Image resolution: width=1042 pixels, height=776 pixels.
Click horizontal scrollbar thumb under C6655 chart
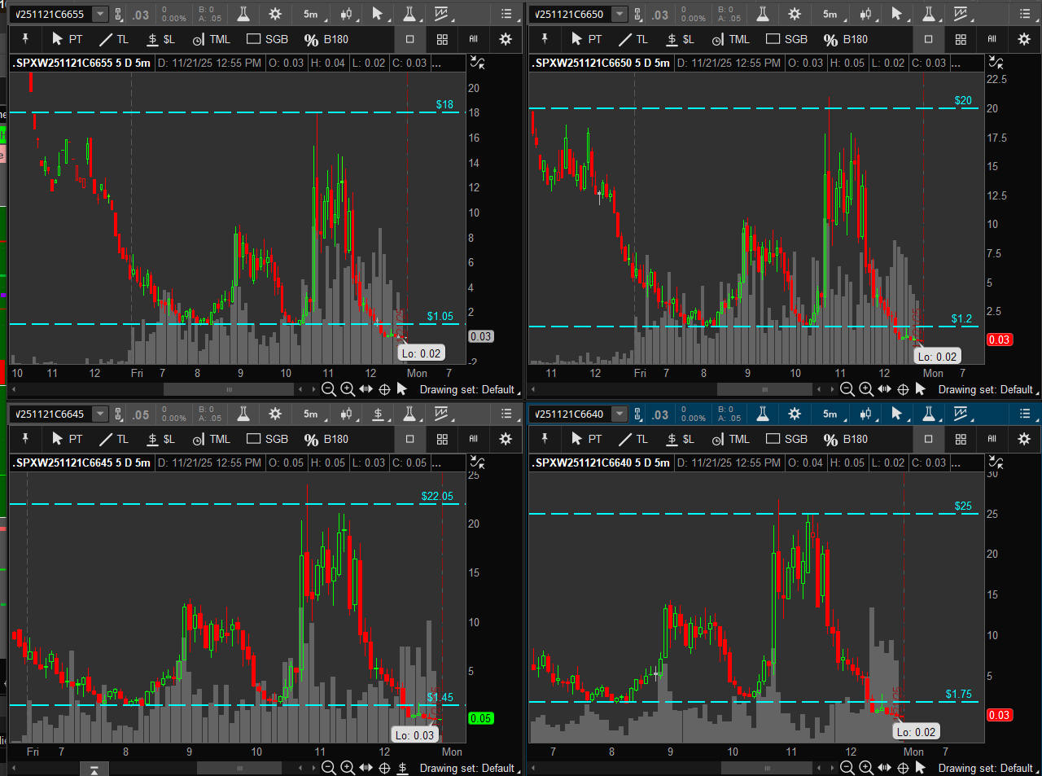[x=229, y=389]
